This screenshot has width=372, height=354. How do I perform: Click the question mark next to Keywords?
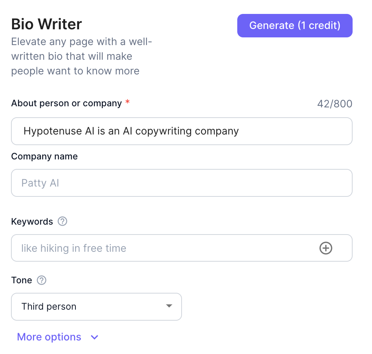coord(62,221)
